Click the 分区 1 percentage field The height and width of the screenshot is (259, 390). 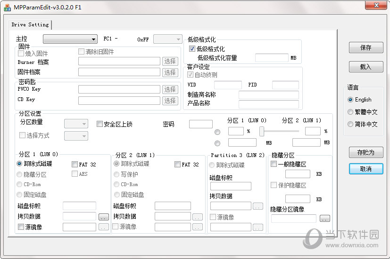point(236,131)
